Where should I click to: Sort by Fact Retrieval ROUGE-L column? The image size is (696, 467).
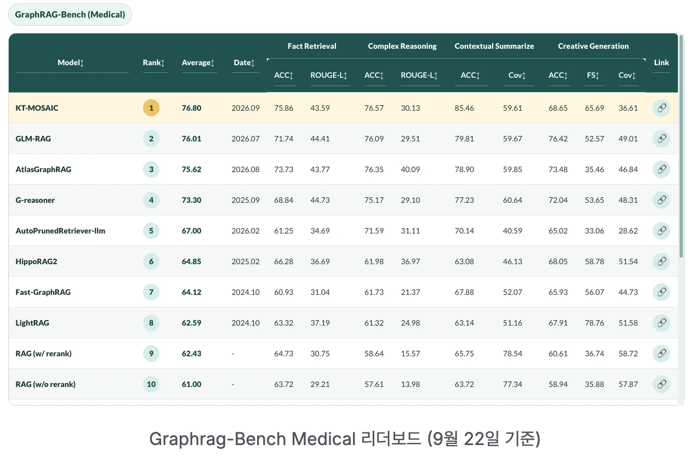[x=329, y=75]
